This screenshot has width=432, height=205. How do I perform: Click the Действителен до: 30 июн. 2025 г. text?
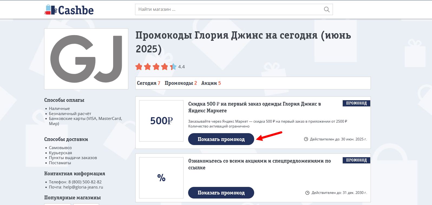pos(338,139)
